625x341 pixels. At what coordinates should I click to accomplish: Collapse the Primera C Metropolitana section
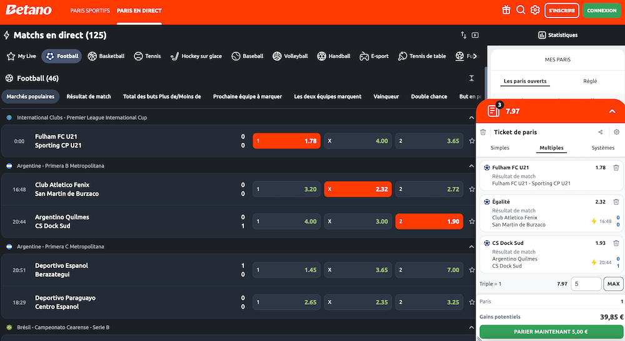(x=471, y=247)
